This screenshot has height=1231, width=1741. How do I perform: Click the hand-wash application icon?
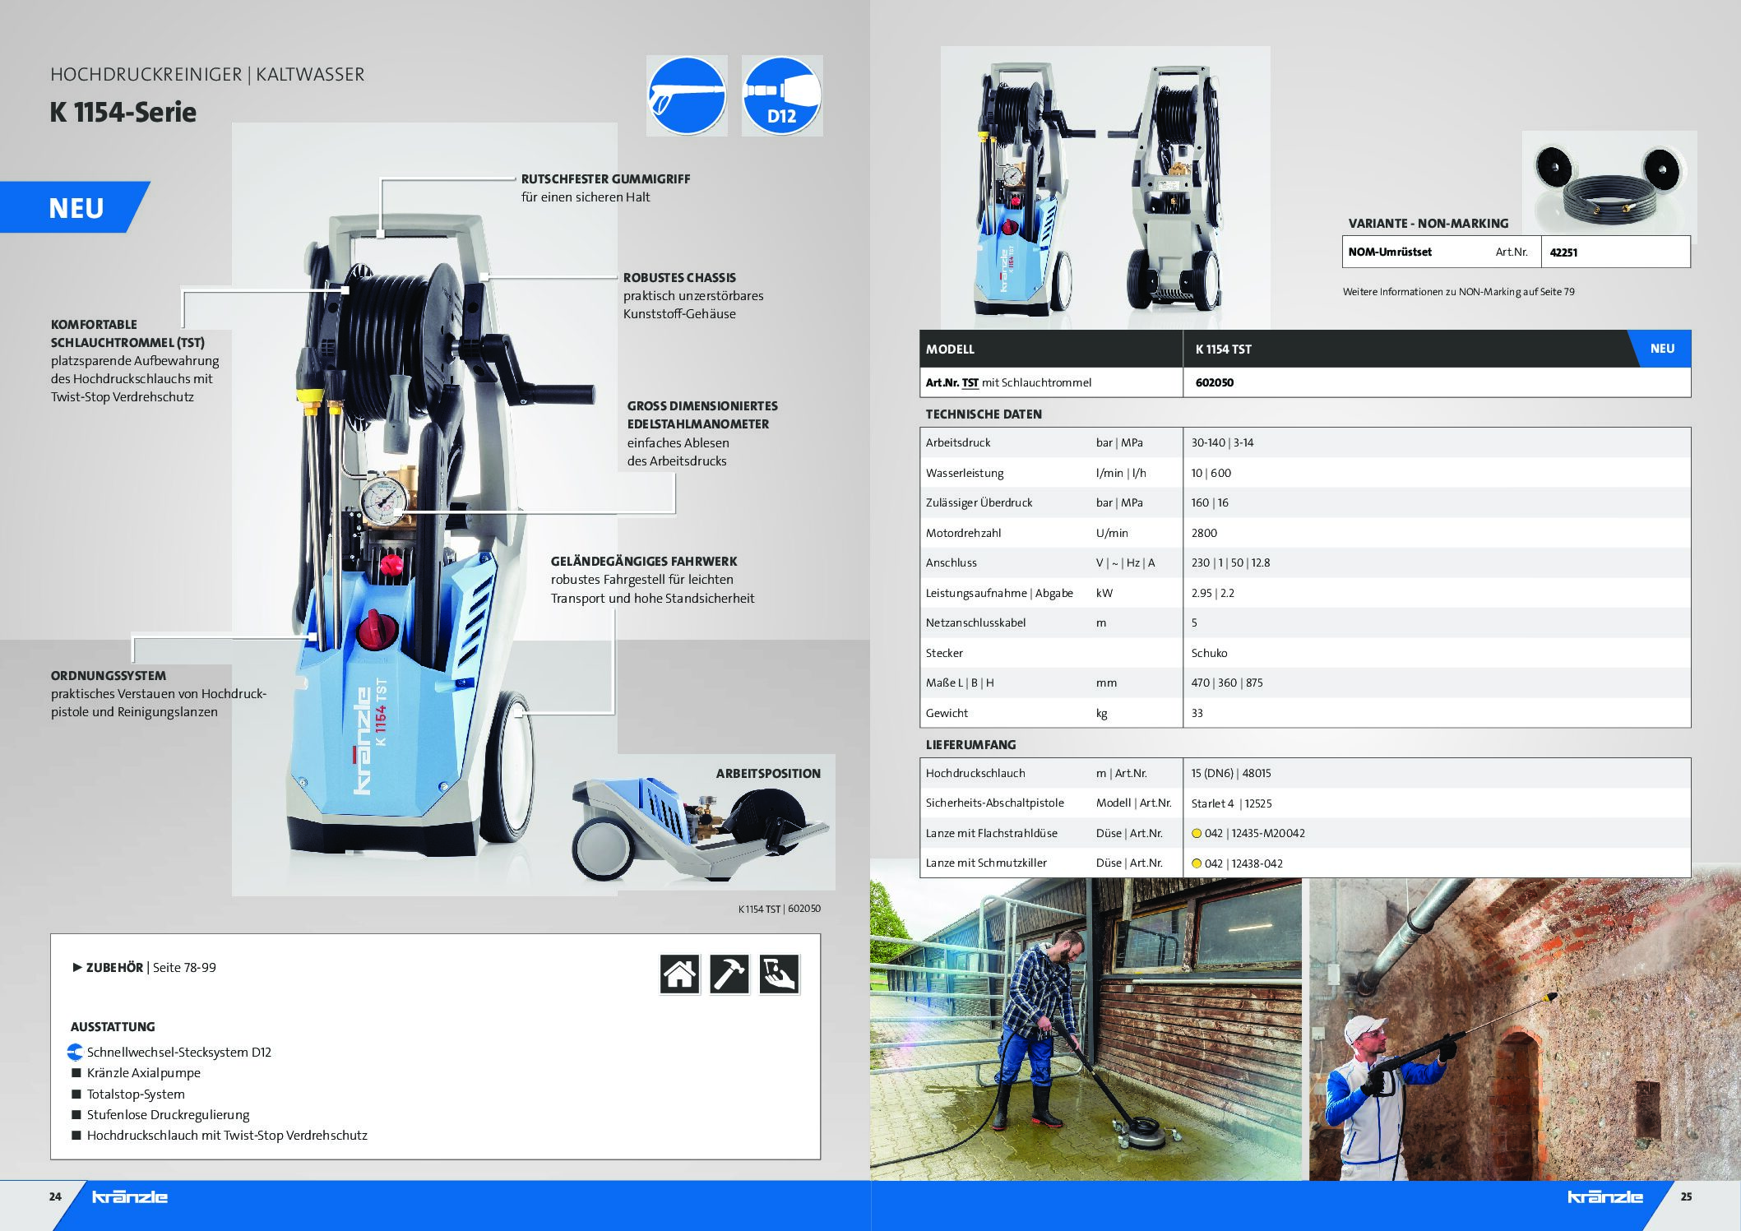[778, 974]
